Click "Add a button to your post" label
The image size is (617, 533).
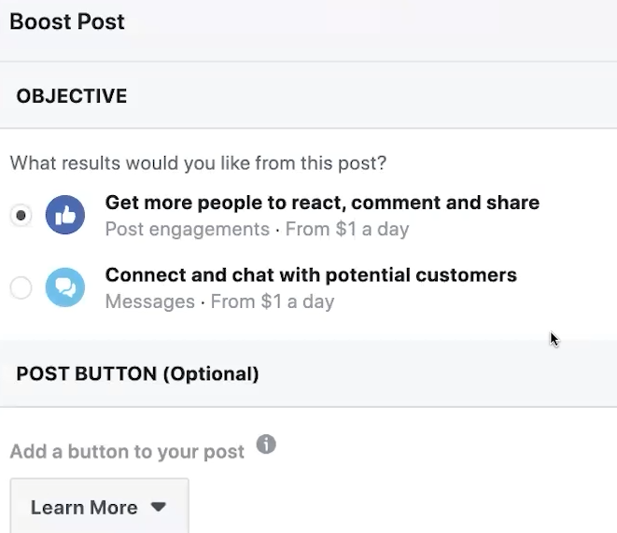click(x=127, y=452)
